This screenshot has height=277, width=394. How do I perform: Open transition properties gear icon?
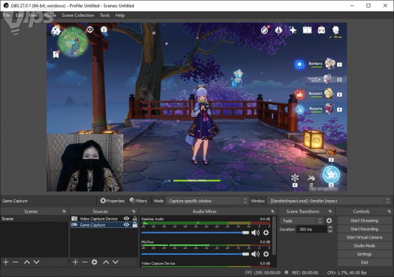(329, 221)
